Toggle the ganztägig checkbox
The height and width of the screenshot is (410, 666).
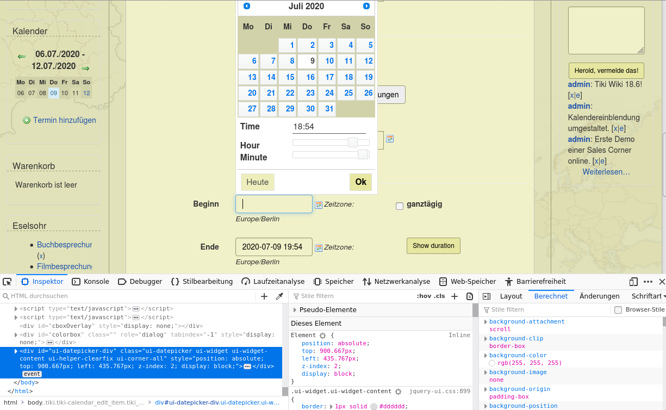click(x=400, y=206)
